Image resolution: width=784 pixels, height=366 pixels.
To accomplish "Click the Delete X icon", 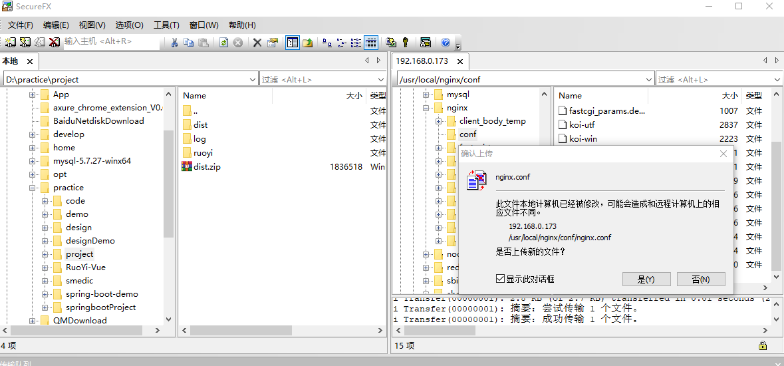I will (257, 43).
